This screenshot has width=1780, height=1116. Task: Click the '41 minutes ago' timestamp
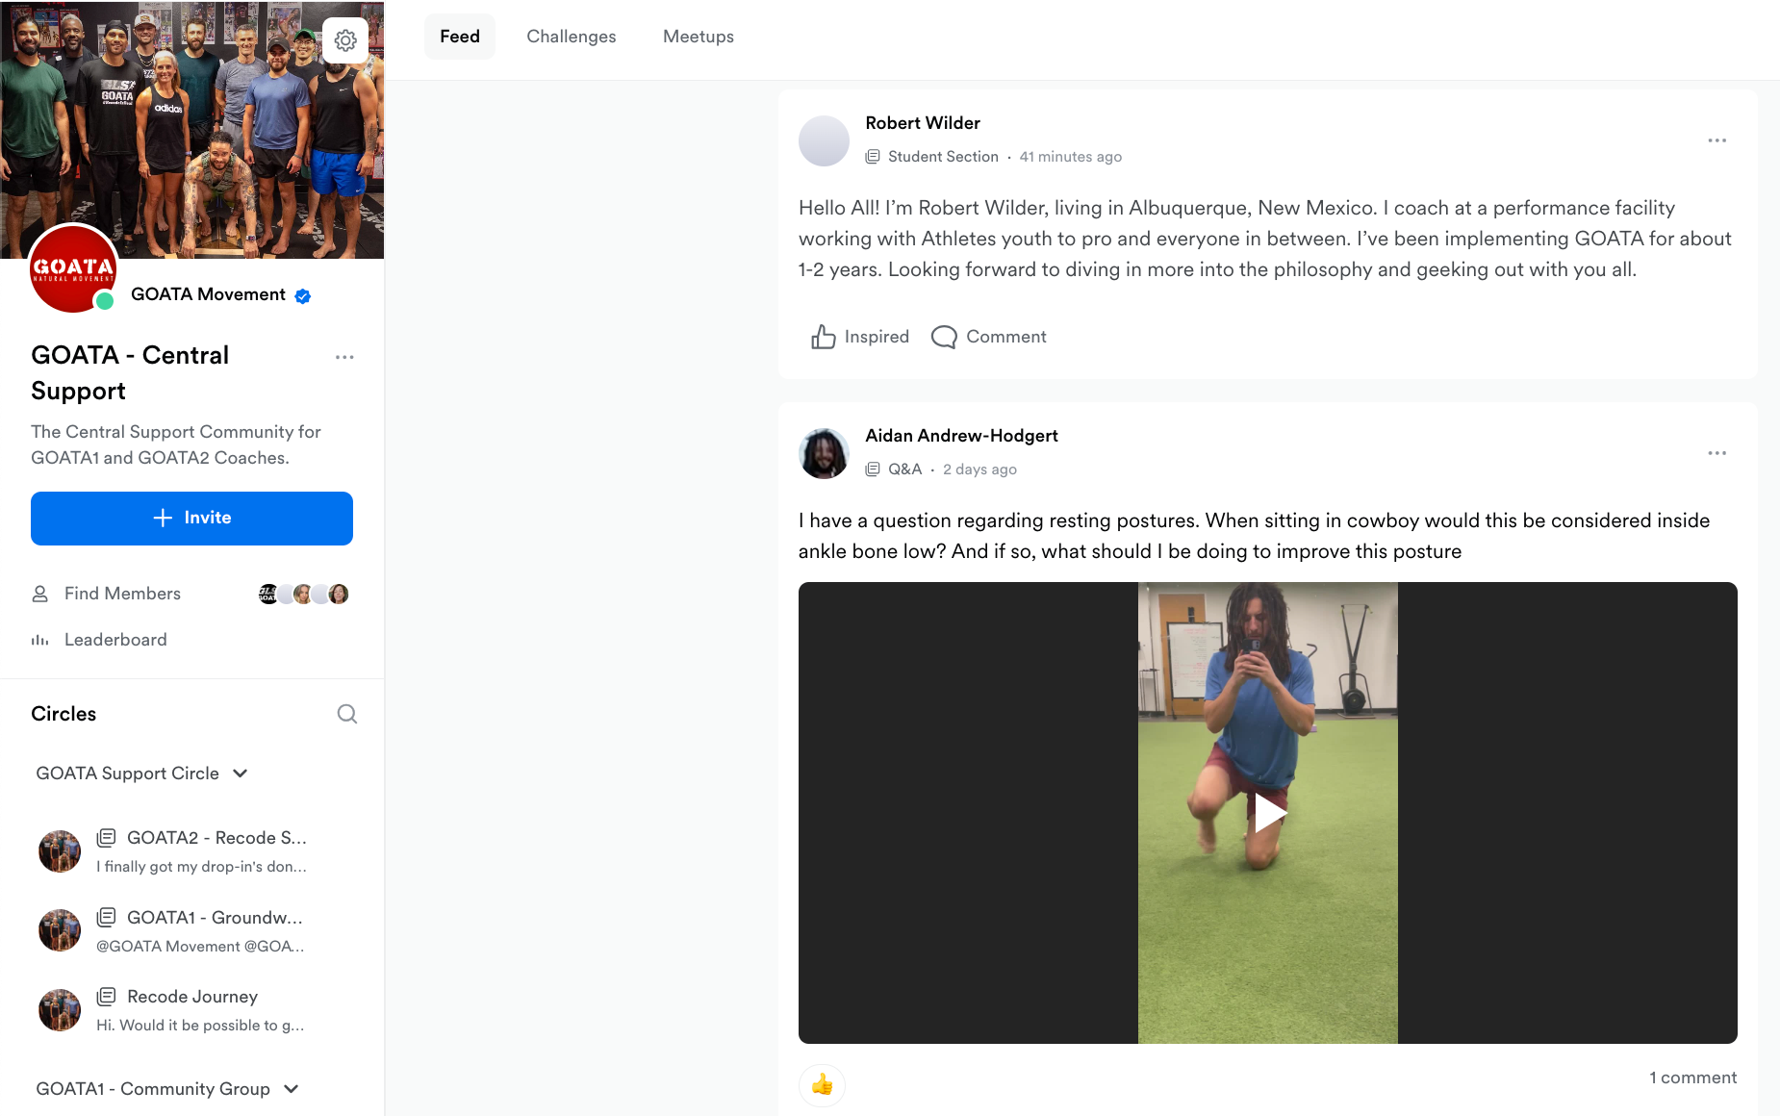[1070, 157]
